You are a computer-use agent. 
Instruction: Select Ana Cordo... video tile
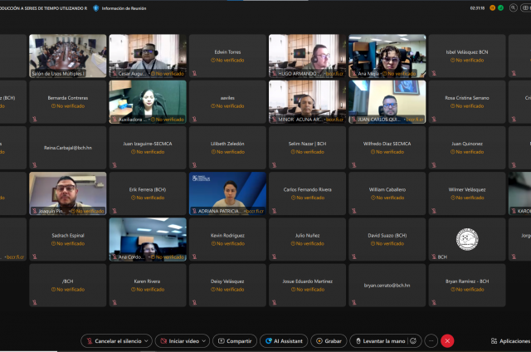(148, 239)
